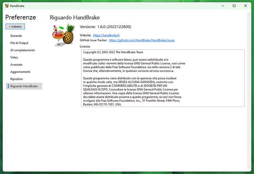Open the GitHub Issue Tracker link
The image size is (254, 174).
point(142,40)
